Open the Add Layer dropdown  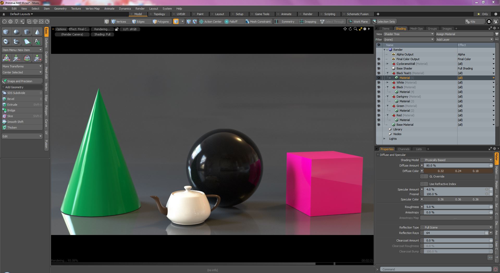pyautogui.click(x=465, y=40)
